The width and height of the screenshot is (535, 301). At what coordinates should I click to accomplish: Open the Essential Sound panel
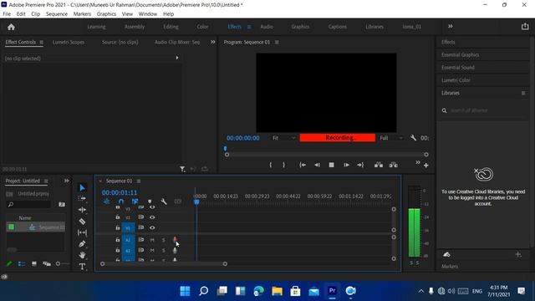(458, 68)
